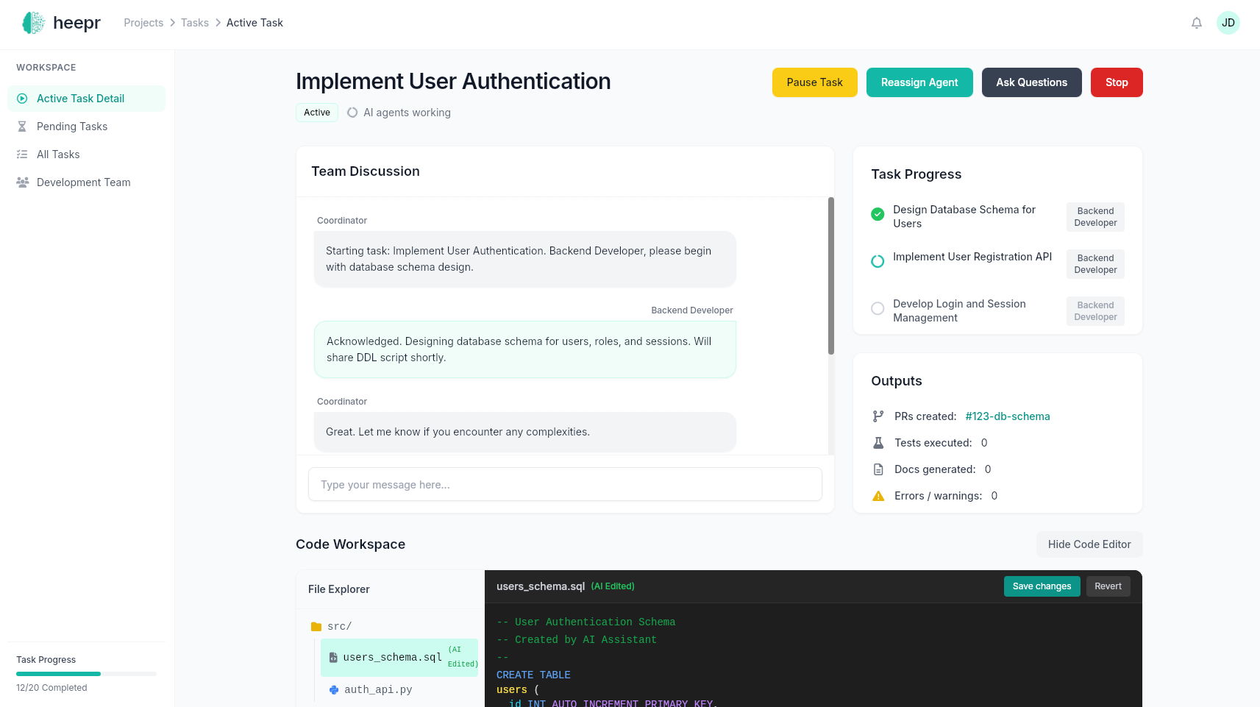Click the warning triangle beside Errors / warnings
The width and height of the screenshot is (1260, 707).
tap(878, 496)
